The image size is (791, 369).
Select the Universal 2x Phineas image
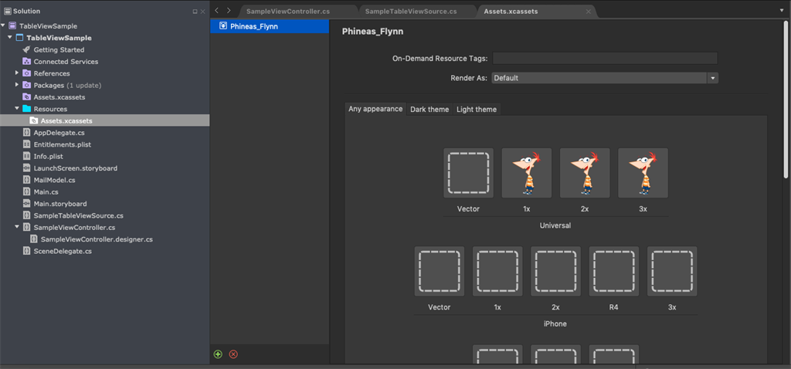585,173
